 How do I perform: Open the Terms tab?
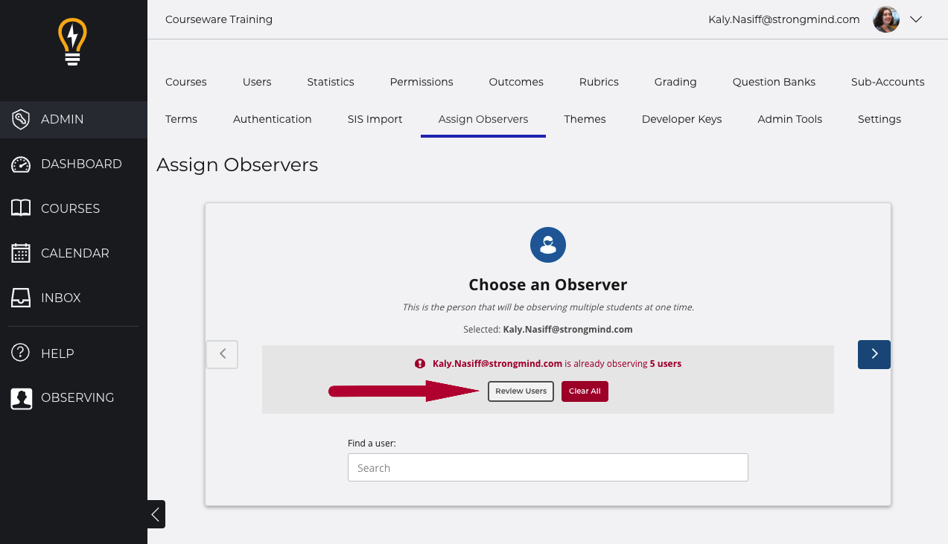pyautogui.click(x=181, y=119)
